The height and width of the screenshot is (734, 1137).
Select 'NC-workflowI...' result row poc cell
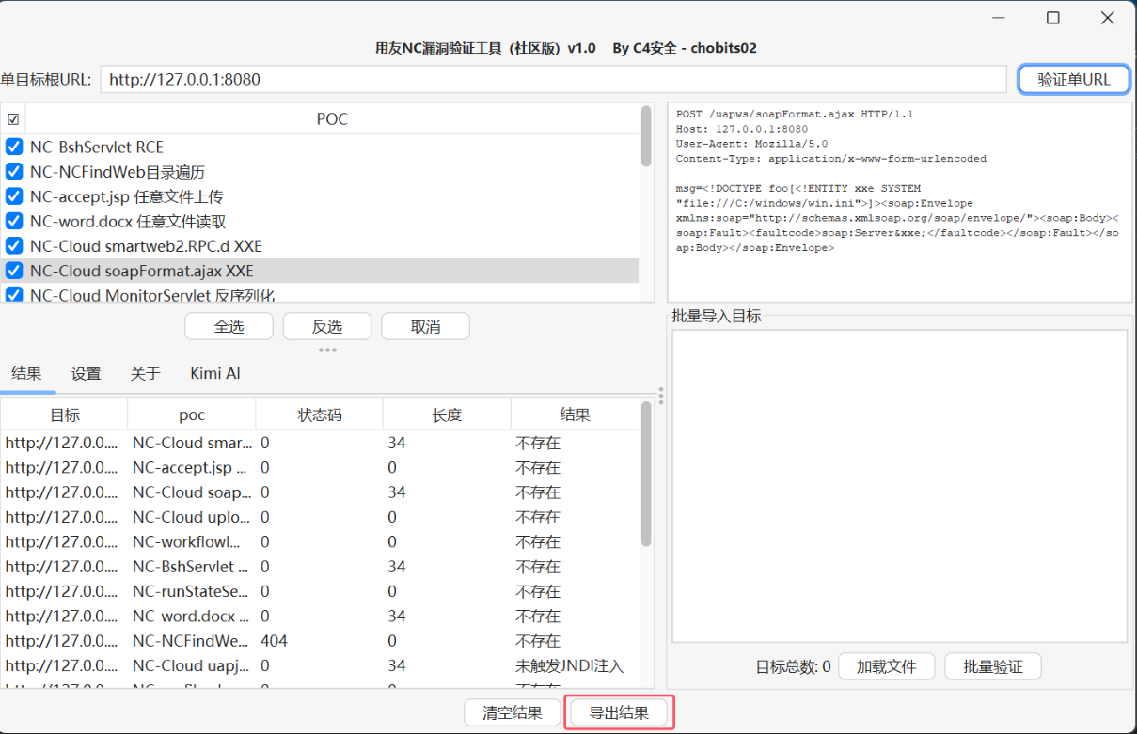point(192,542)
